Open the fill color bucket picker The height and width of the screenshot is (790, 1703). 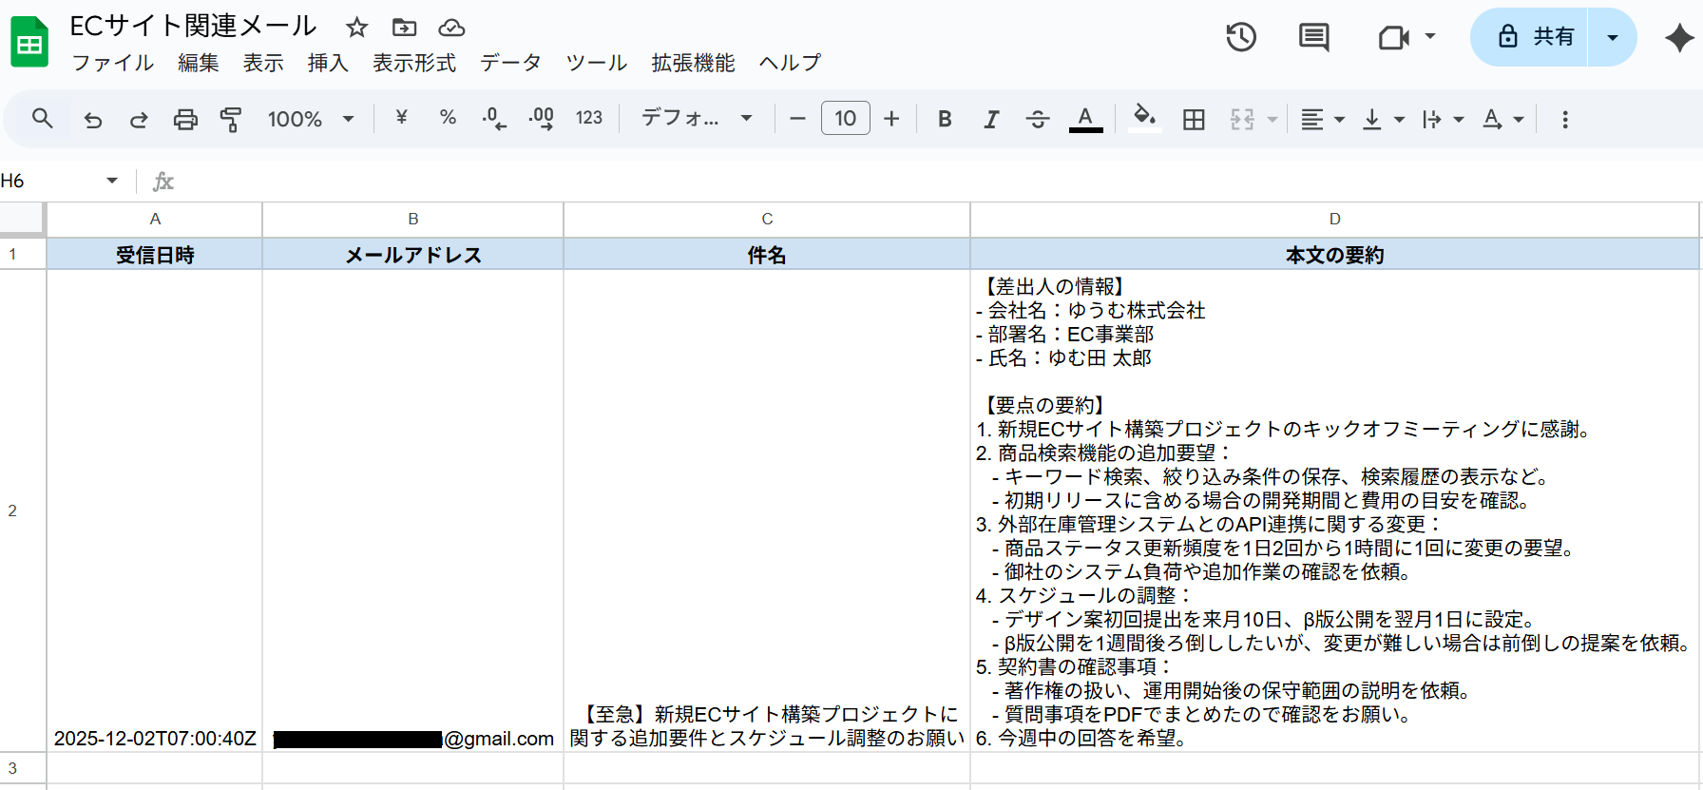(x=1144, y=119)
